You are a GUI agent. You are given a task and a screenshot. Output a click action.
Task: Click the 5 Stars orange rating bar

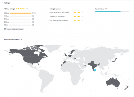coord(20,13)
